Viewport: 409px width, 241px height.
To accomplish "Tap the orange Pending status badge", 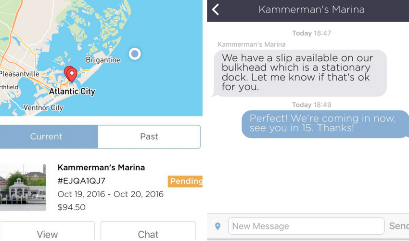I will 185,181.
